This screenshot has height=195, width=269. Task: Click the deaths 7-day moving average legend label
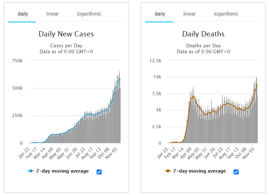(200, 171)
